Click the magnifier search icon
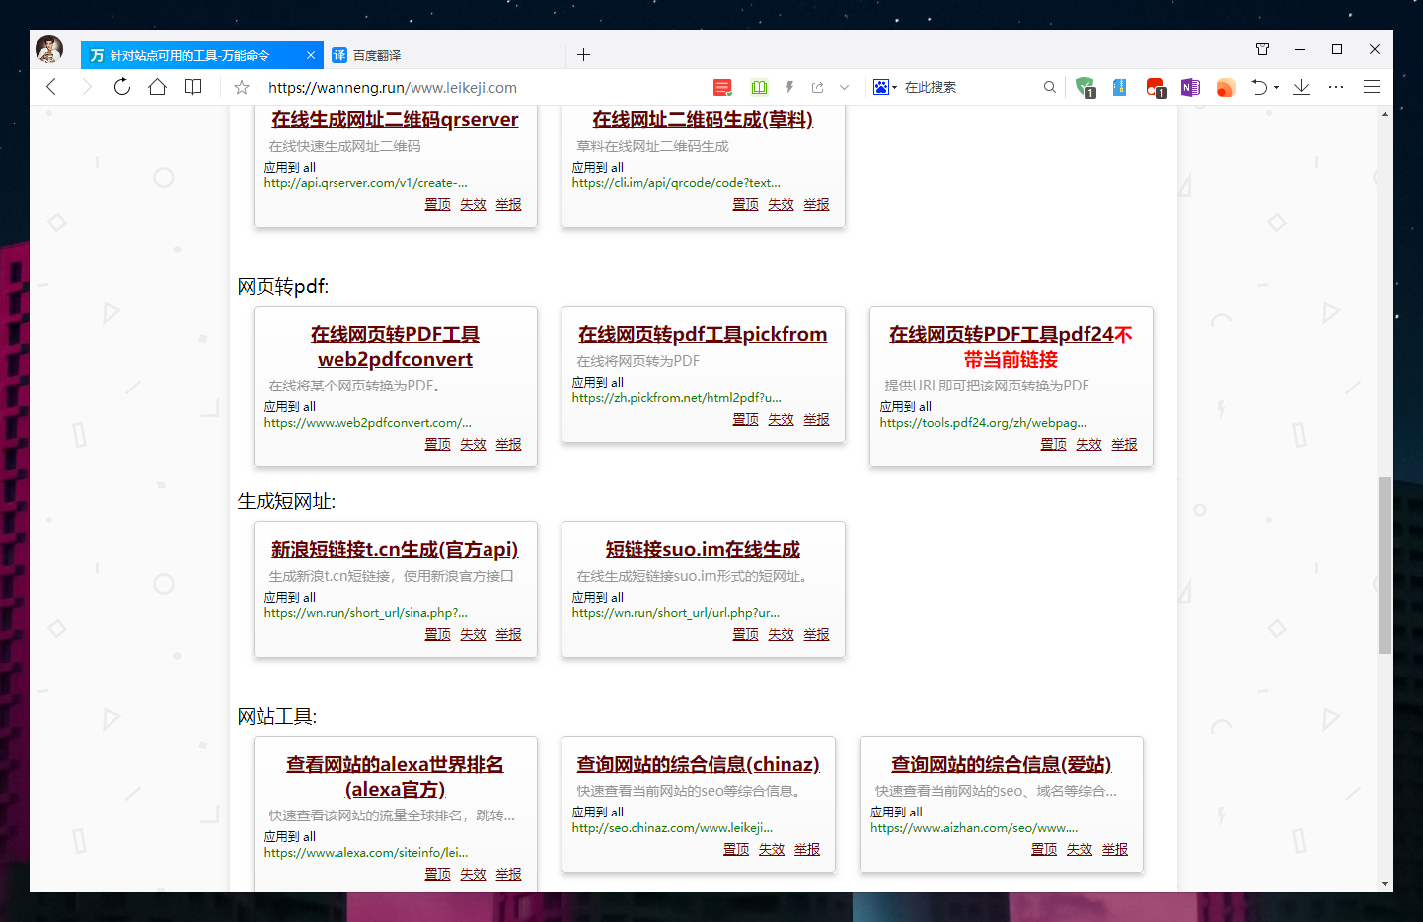Screen dimensions: 1423x922 pos(1049,87)
